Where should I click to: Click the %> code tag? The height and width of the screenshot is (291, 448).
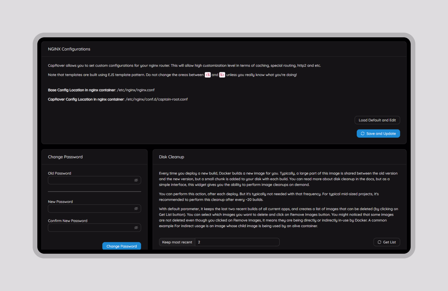click(x=222, y=75)
